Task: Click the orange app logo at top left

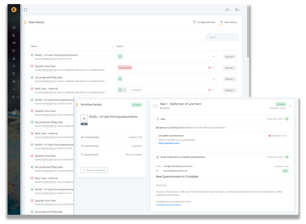Action: (x=14, y=10)
